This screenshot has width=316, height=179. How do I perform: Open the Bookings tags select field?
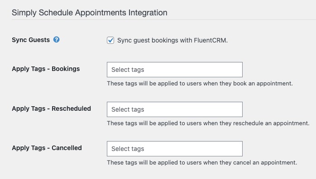pos(175,70)
